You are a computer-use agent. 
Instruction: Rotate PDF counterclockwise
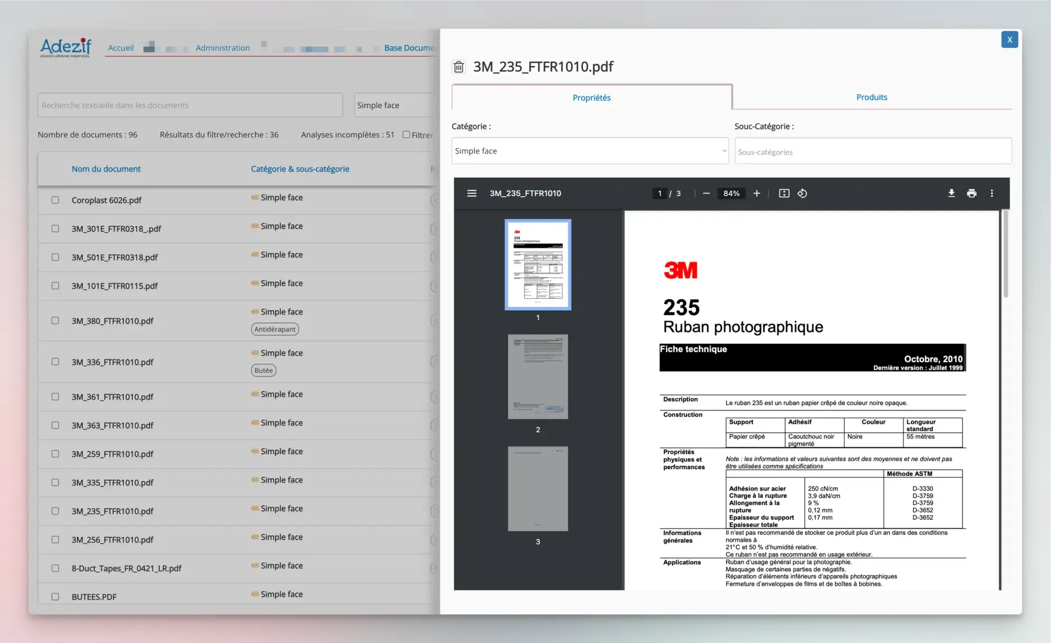[x=802, y=193]
